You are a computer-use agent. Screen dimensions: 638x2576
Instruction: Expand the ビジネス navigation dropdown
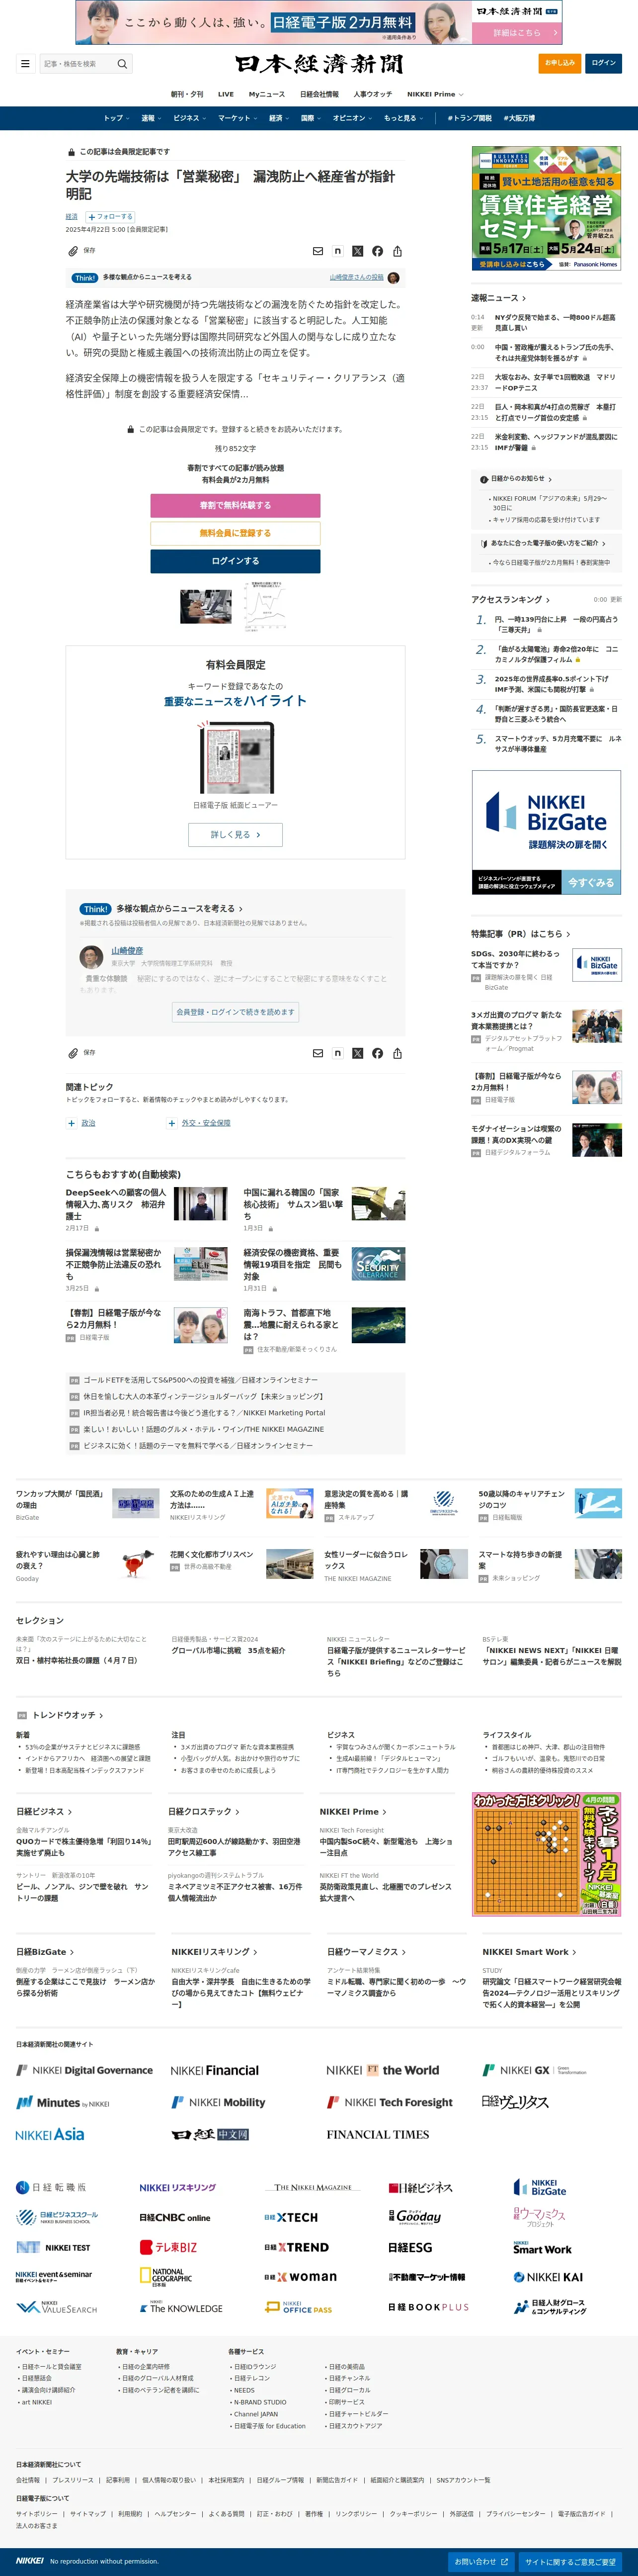[x=190, y=118]
